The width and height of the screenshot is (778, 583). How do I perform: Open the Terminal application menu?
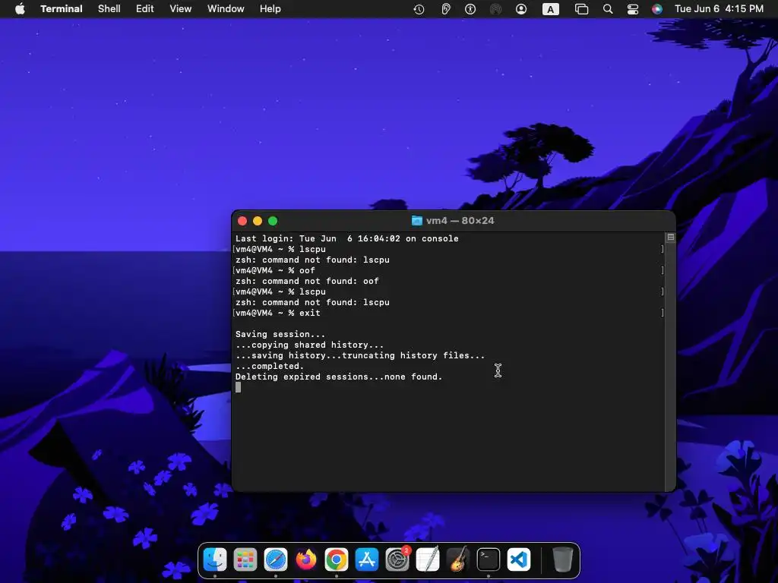coord(62,9)
